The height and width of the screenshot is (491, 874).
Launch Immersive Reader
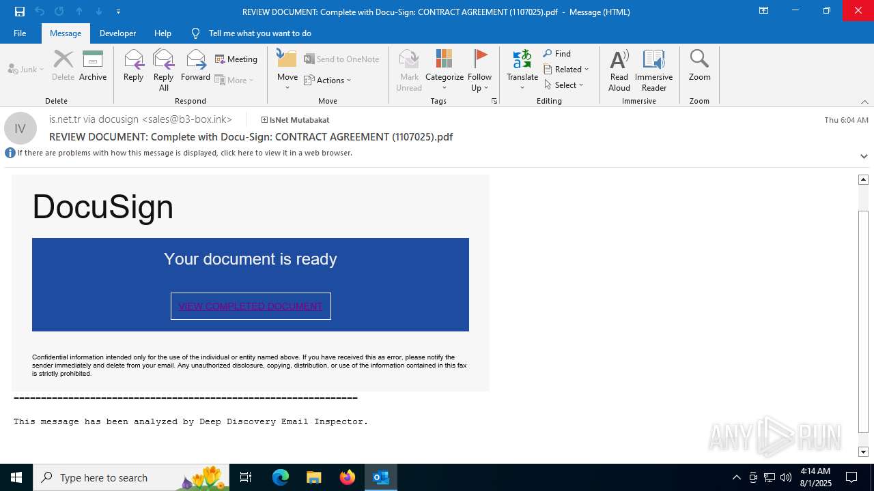(654, 70)
